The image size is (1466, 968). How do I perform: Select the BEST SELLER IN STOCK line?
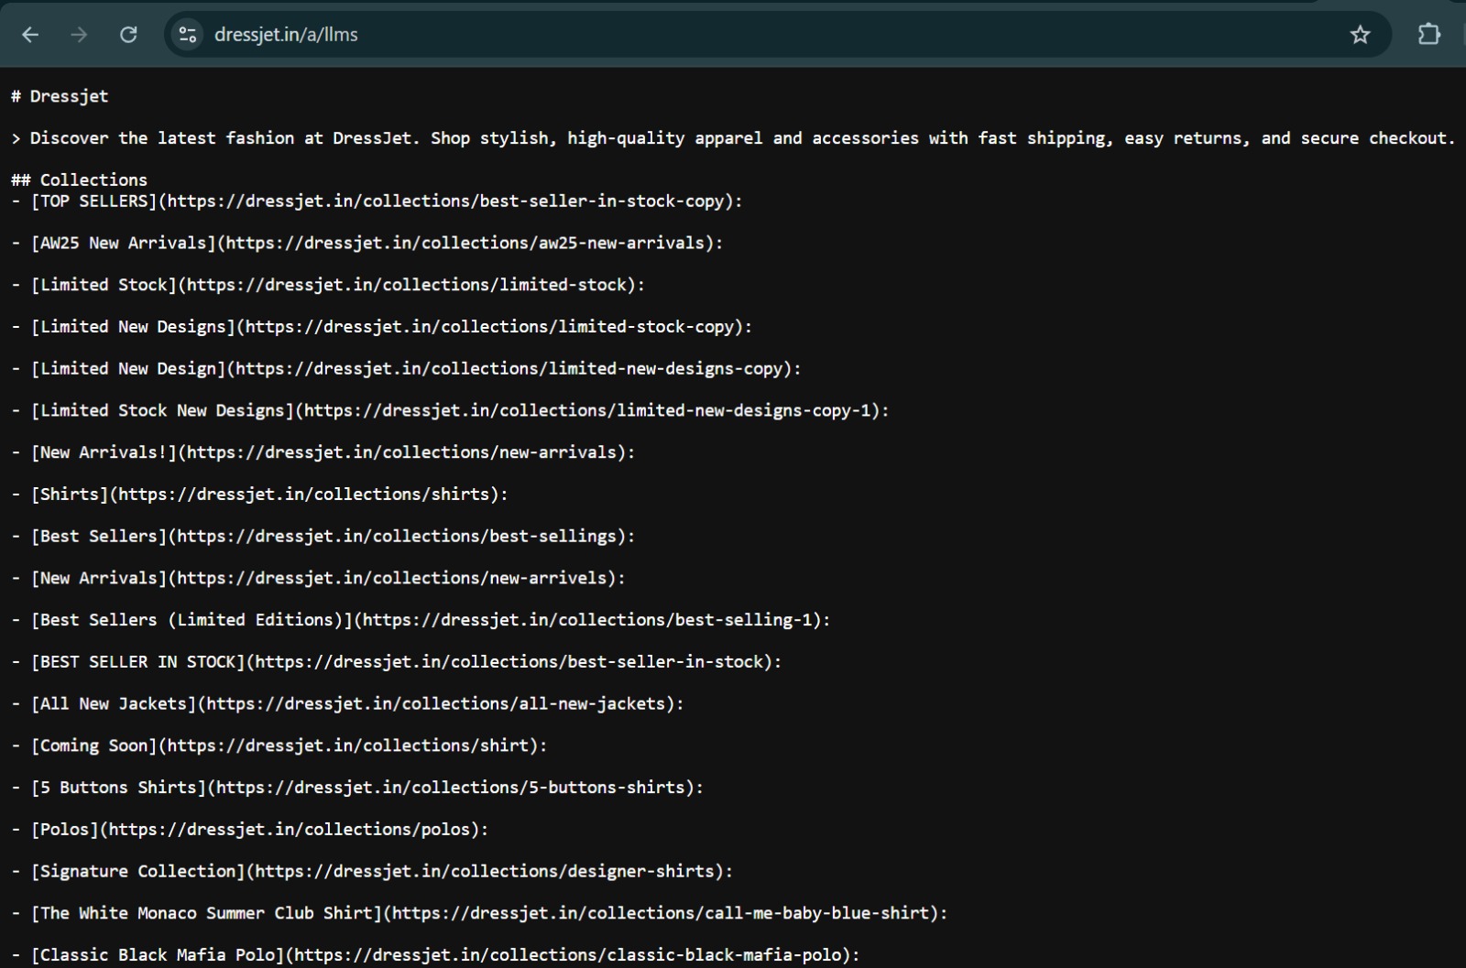396,662
